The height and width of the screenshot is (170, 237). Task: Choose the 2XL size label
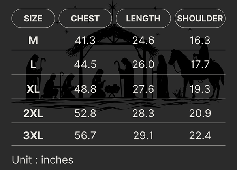(x=33, y=114)
